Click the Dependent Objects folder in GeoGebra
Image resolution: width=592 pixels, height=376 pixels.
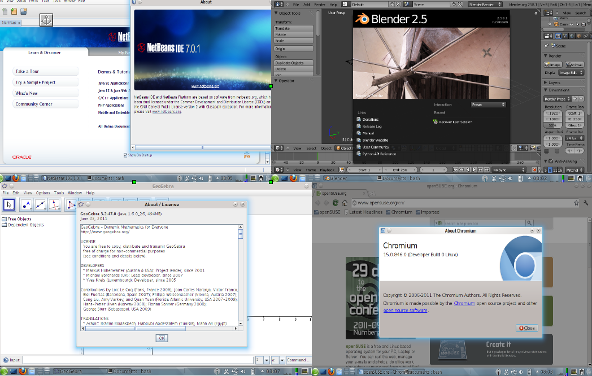coord(23,225)
